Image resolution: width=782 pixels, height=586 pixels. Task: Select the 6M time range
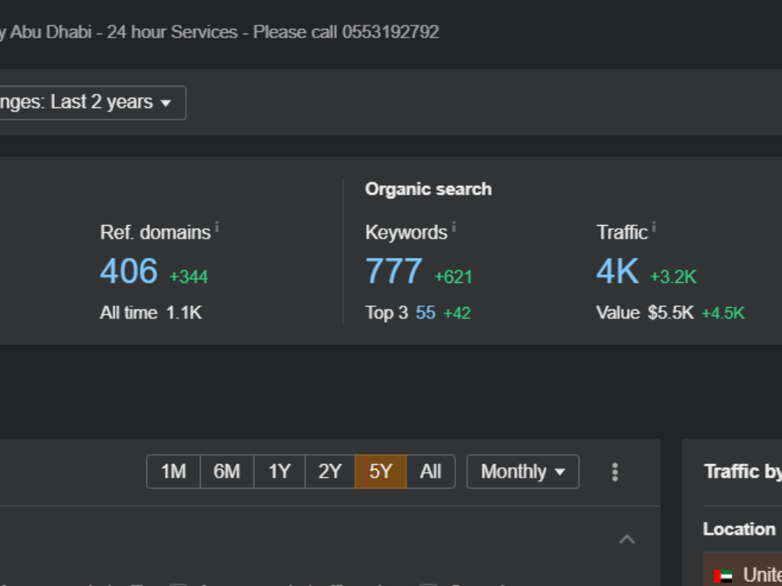[x=227, y=471]
